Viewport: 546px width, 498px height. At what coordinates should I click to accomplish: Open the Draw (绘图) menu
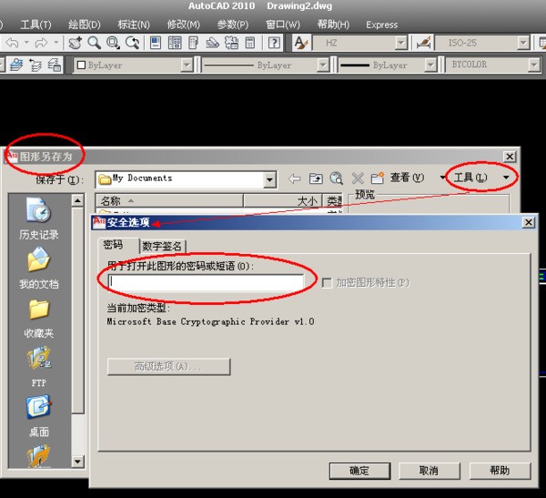point(85,25)
